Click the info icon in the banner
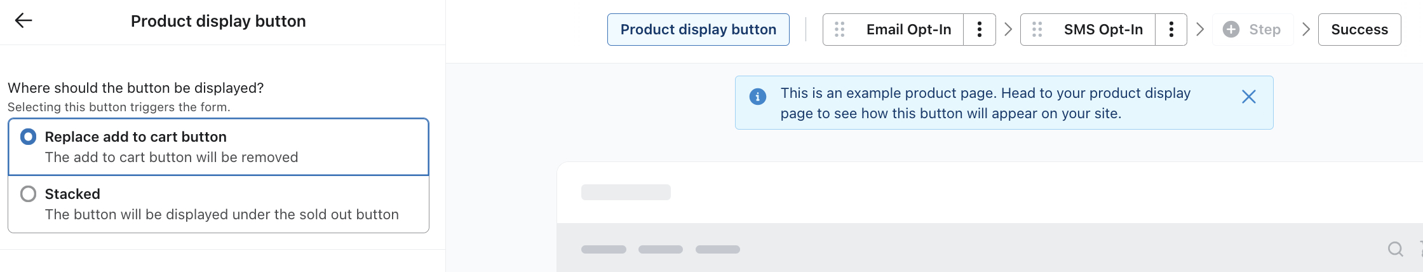The image size is (1423, 272). (757, 97)
